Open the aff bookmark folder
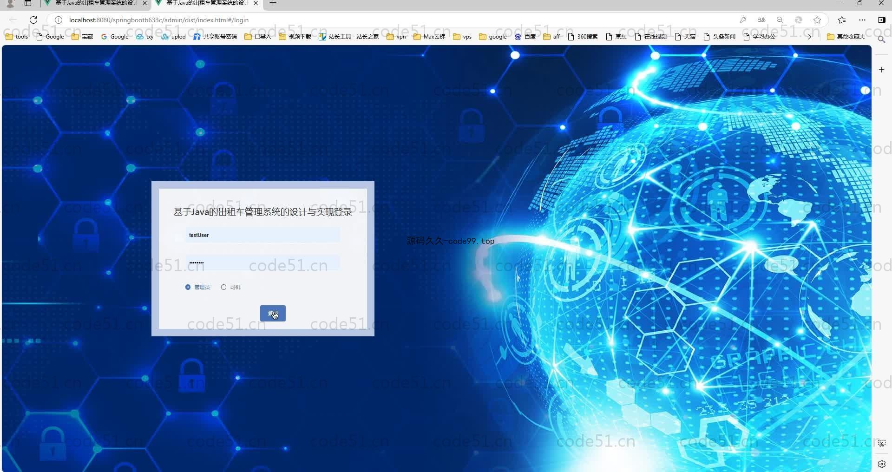 [552, 37]
